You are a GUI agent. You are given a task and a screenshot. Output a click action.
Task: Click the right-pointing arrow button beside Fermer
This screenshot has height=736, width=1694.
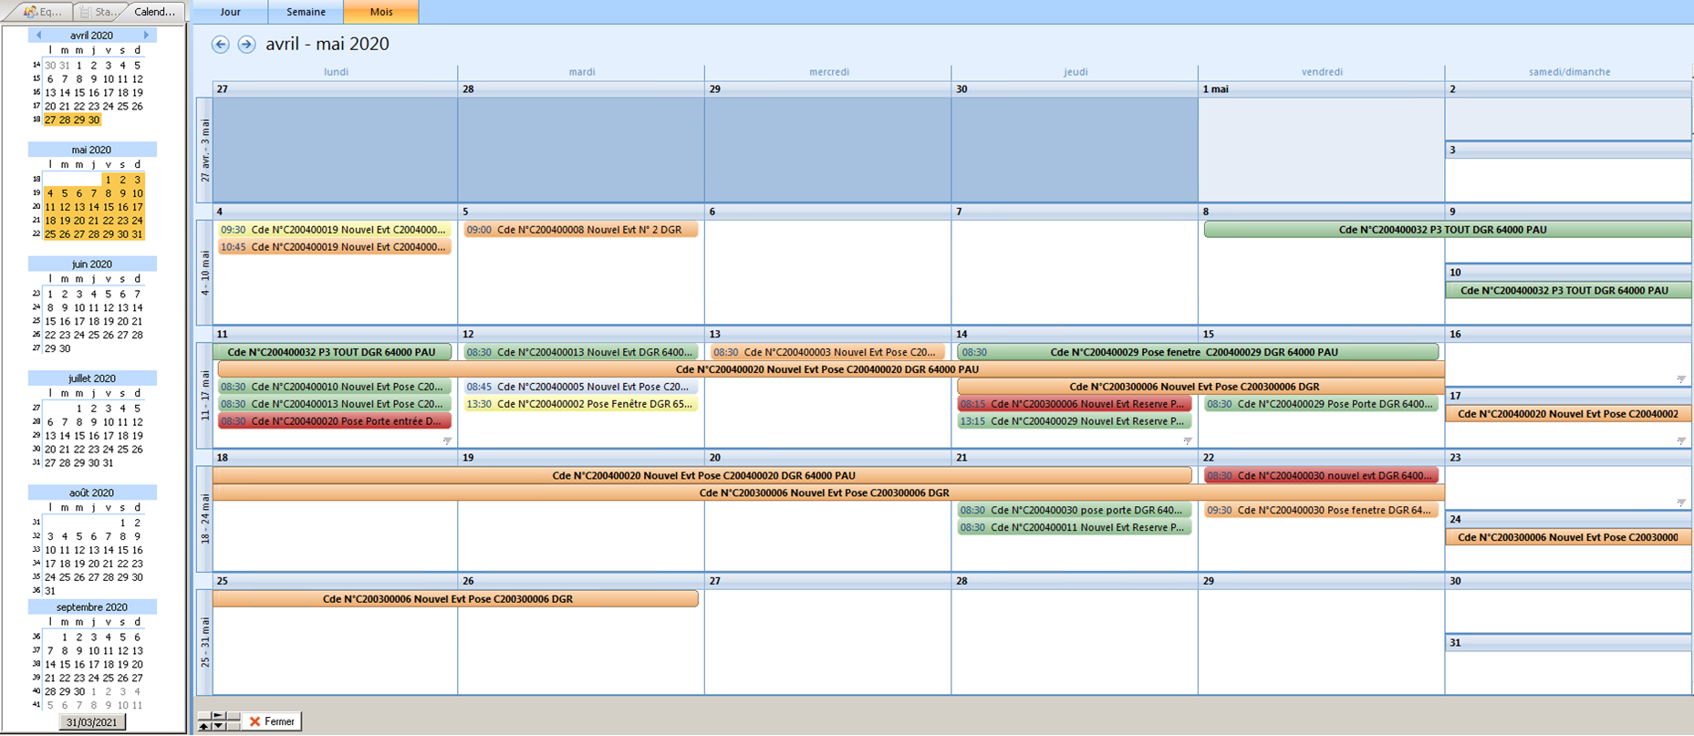[x=219, y=716]
